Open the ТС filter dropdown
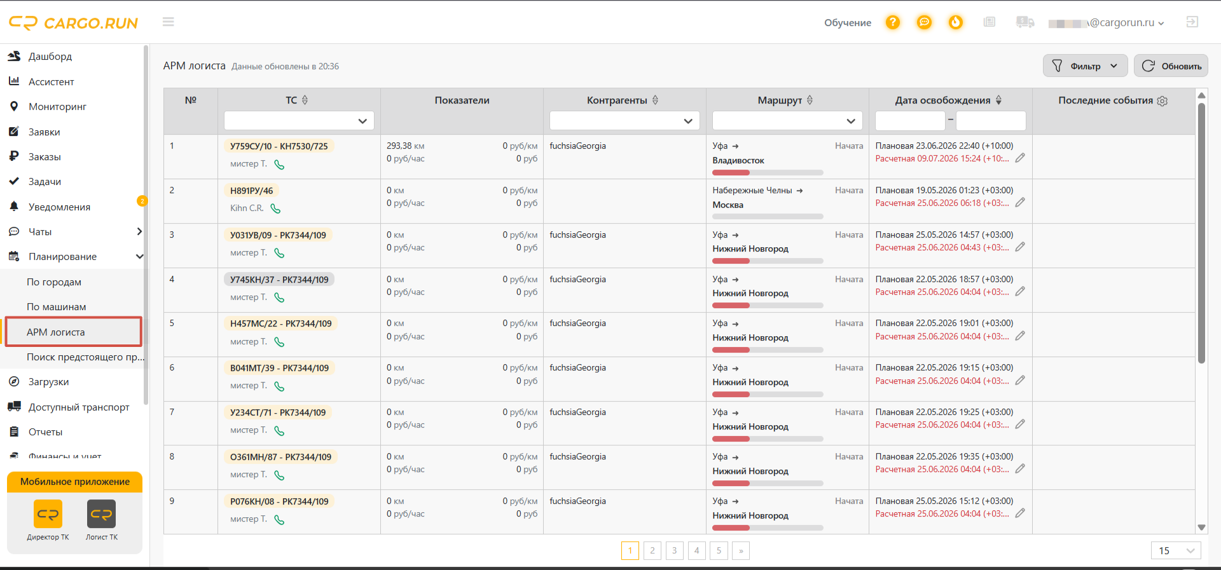This screenshot has width=1221, height=570. click(299, 121)
